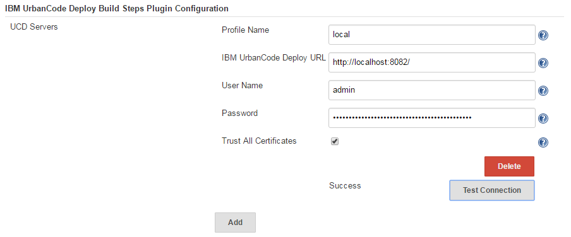Select the User Name input field
Image resolution: width=571 pixels, height=237 pixels.
[432, 90]
